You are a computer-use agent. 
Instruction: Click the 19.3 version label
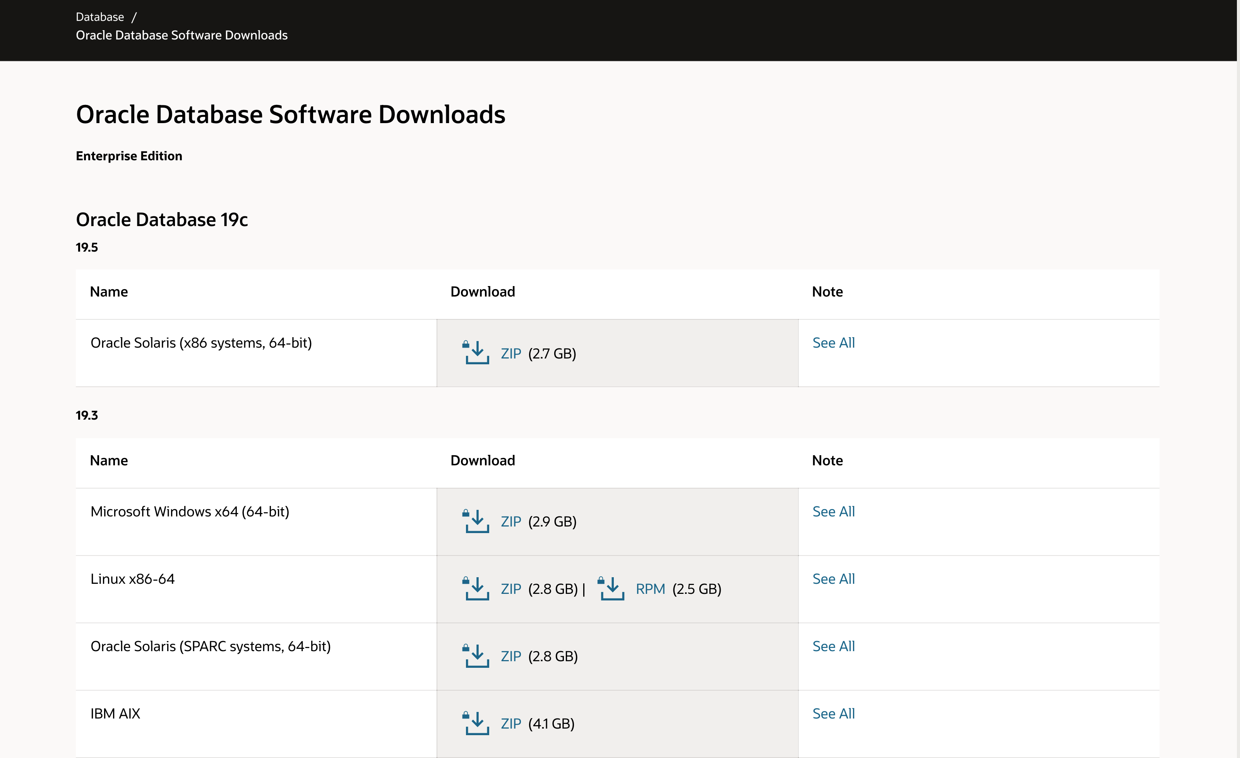[x=87, y=415]
